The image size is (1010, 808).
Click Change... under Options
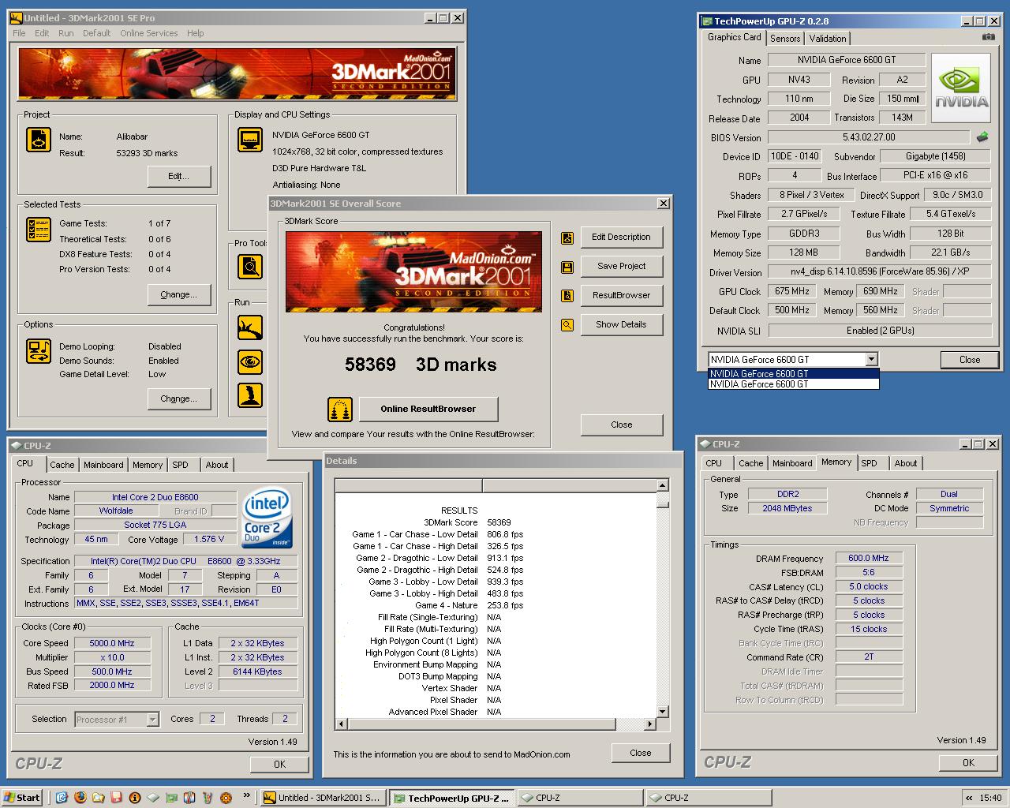pyautogui.click(x=179, y=398)
